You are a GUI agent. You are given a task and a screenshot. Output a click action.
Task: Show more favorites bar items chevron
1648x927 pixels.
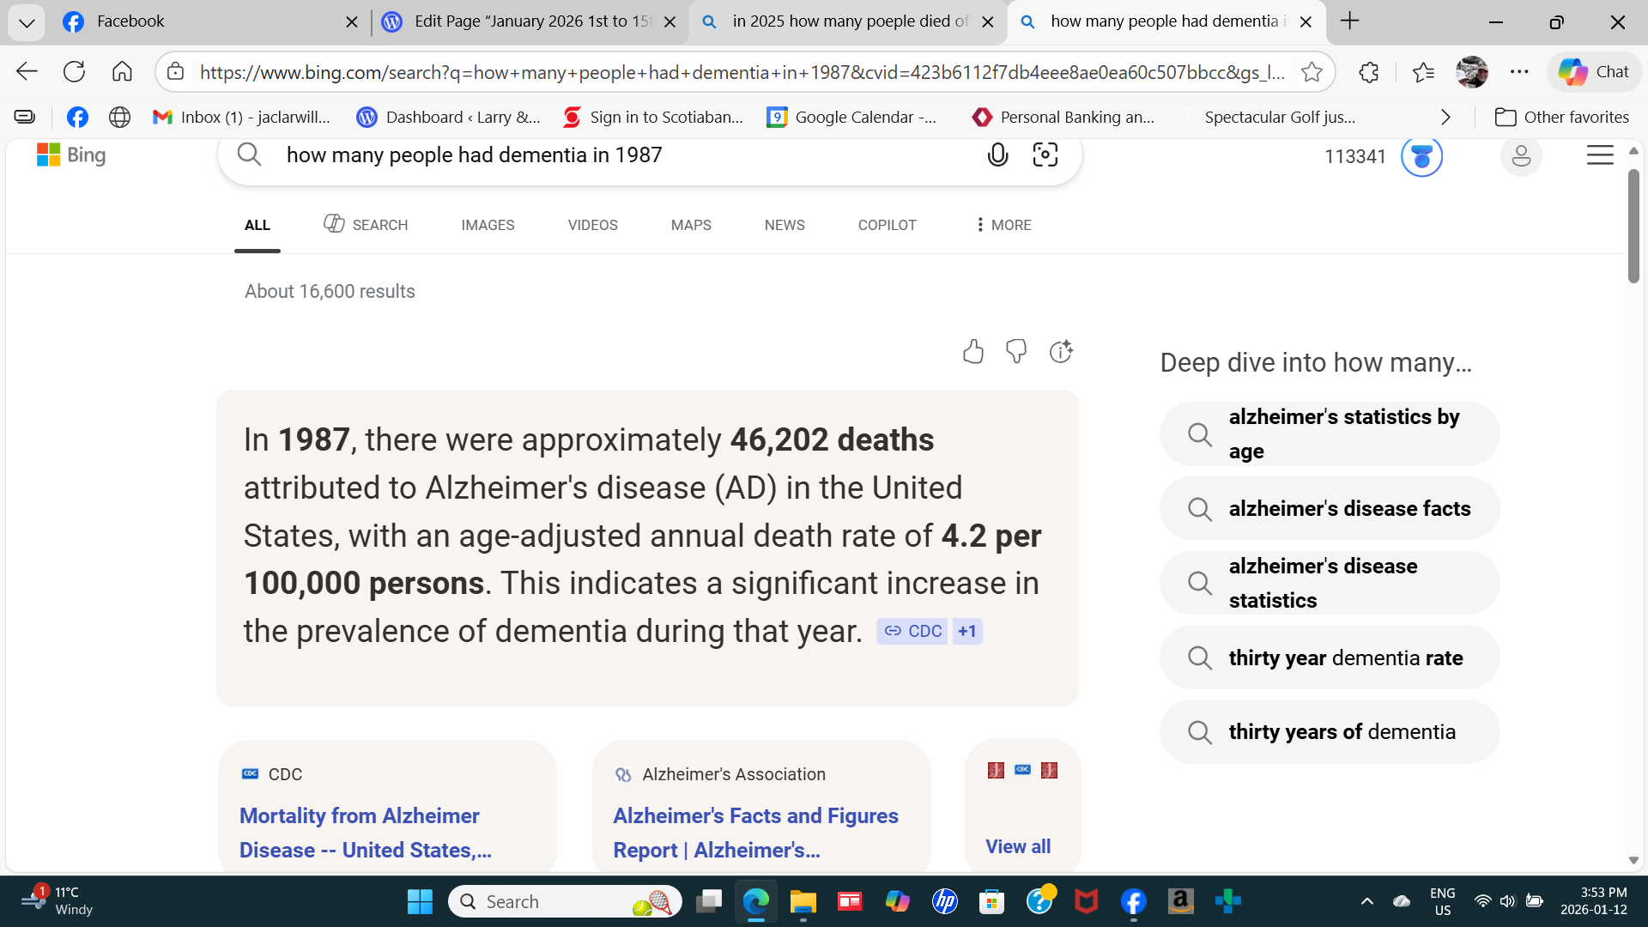click(1445, 118)
